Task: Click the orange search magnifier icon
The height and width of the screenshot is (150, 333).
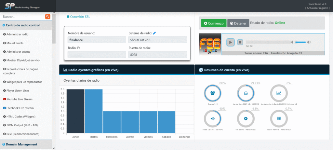Action: [x=48, y=17]
